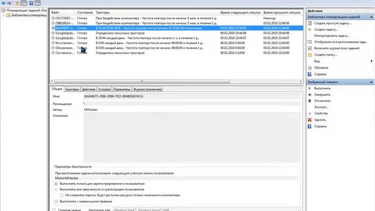This screenshot has width=375, height=211.
Task: Click Экспорт... action
Action: 321,107
